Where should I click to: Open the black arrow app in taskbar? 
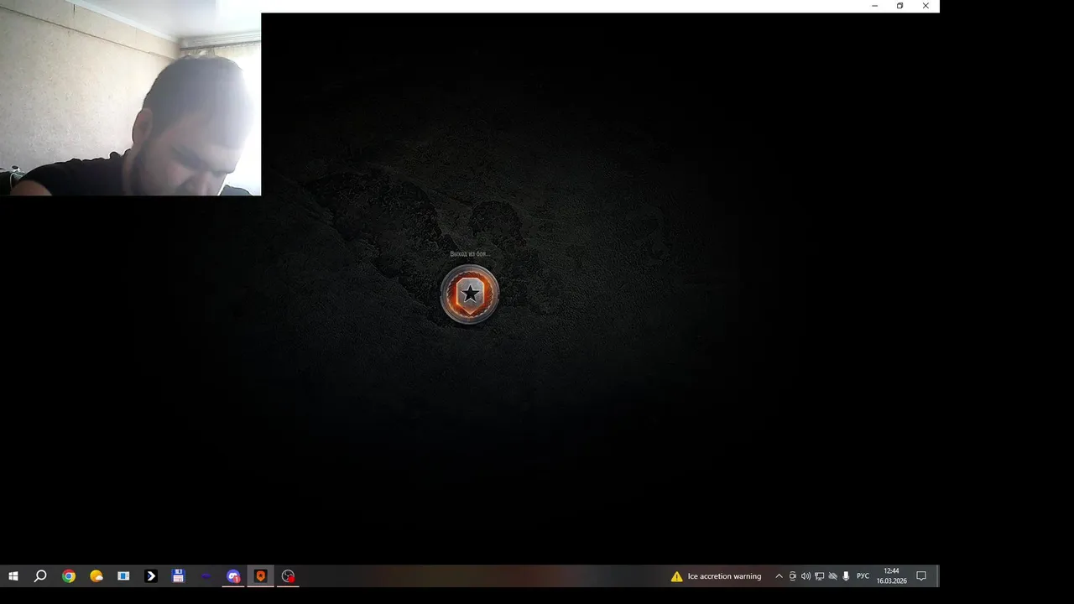pyautogui.click(x=151, y=576)
